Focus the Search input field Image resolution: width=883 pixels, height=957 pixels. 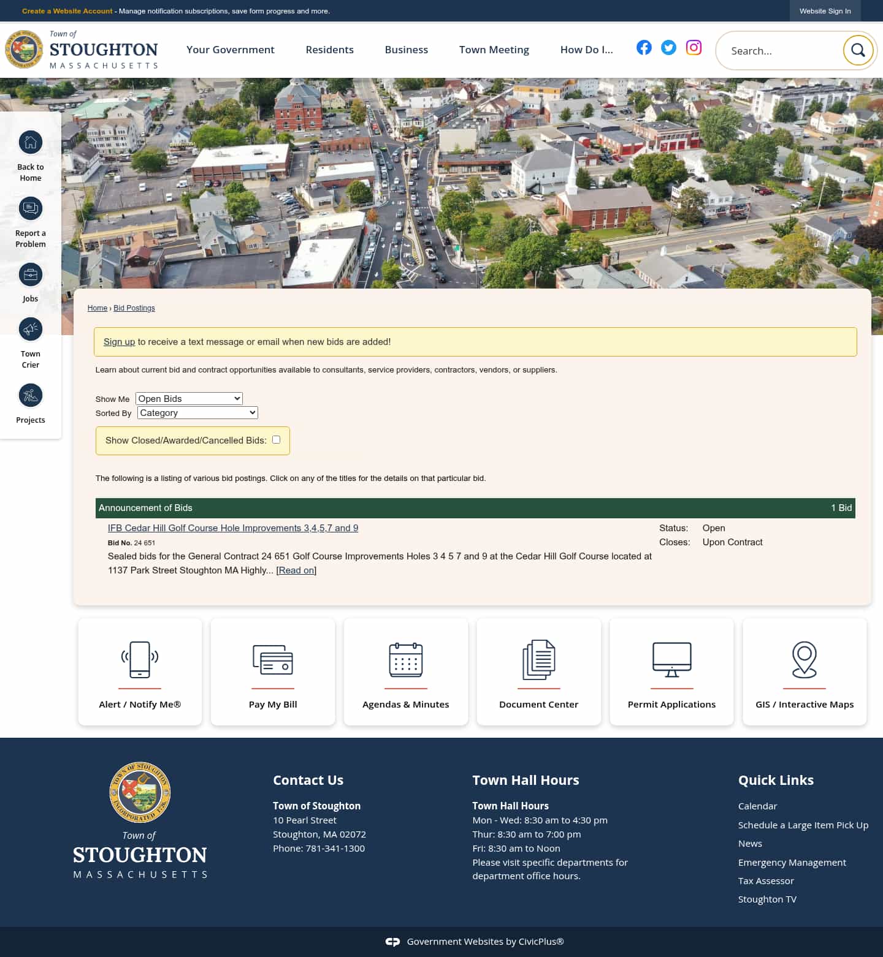[x=782, y=51]
